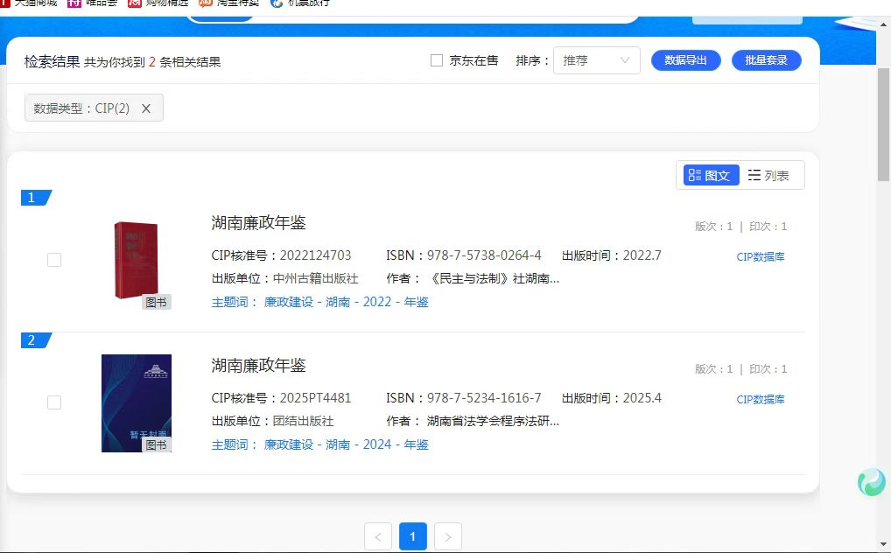Open second 湖南廉政年鉴 title (2025.4)

point(258,365)
